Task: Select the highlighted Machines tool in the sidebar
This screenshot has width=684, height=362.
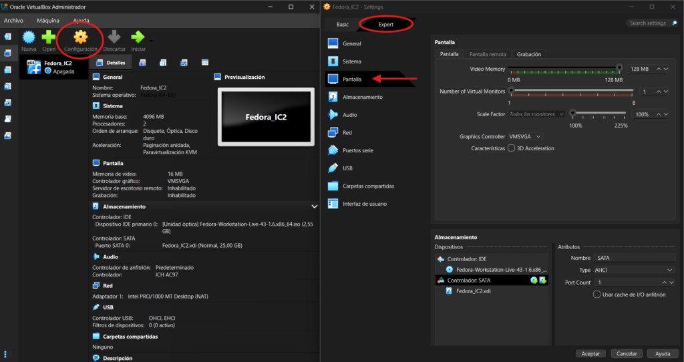Action: [x=8, y=53]
